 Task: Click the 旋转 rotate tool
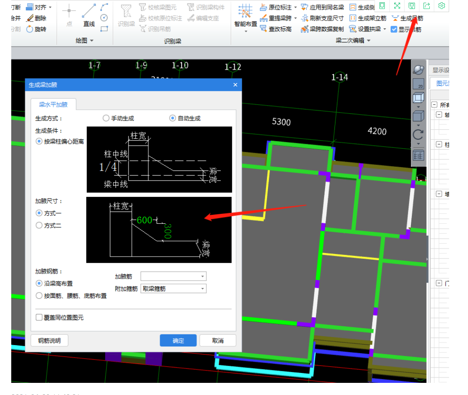pyautogui.click(x=36, y=29)
